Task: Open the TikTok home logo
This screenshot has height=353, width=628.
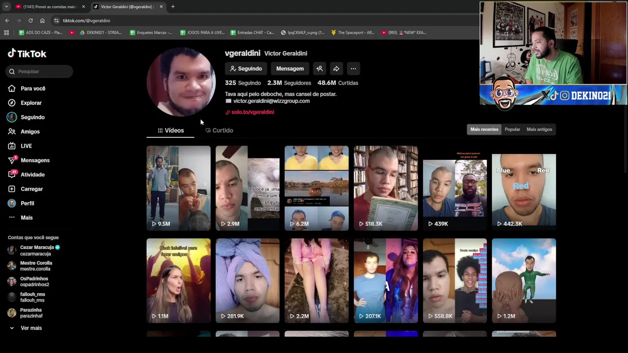Action: tap(27, 53)
